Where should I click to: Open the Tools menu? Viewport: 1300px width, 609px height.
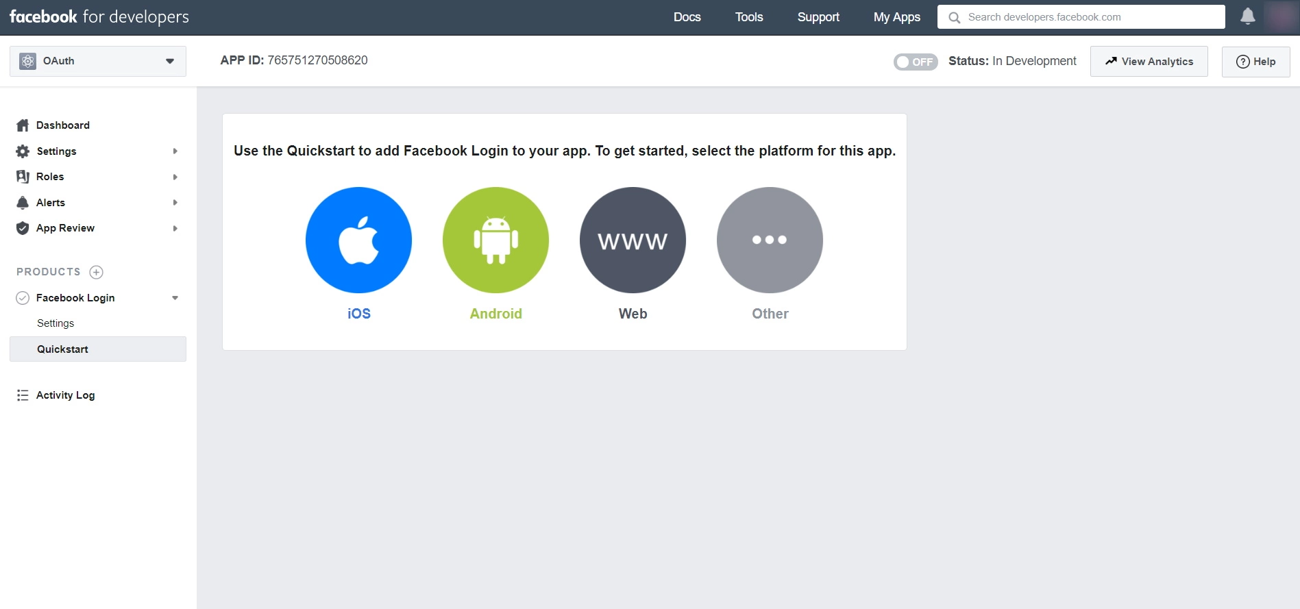pos(749,17)
